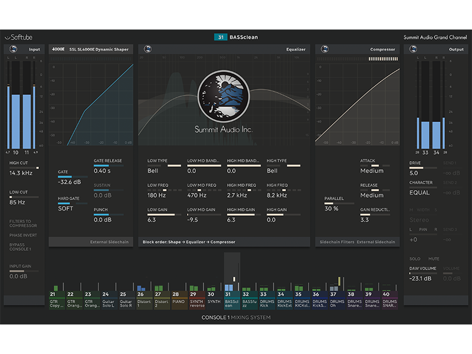Open the Character EQUAL selector
The image size is (472, 354).
pos(419,192)
